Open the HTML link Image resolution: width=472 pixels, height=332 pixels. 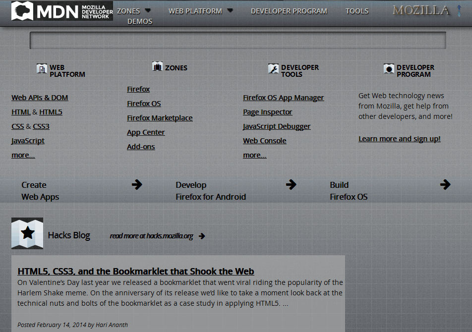pyautogui.click(x=21, y=112)
